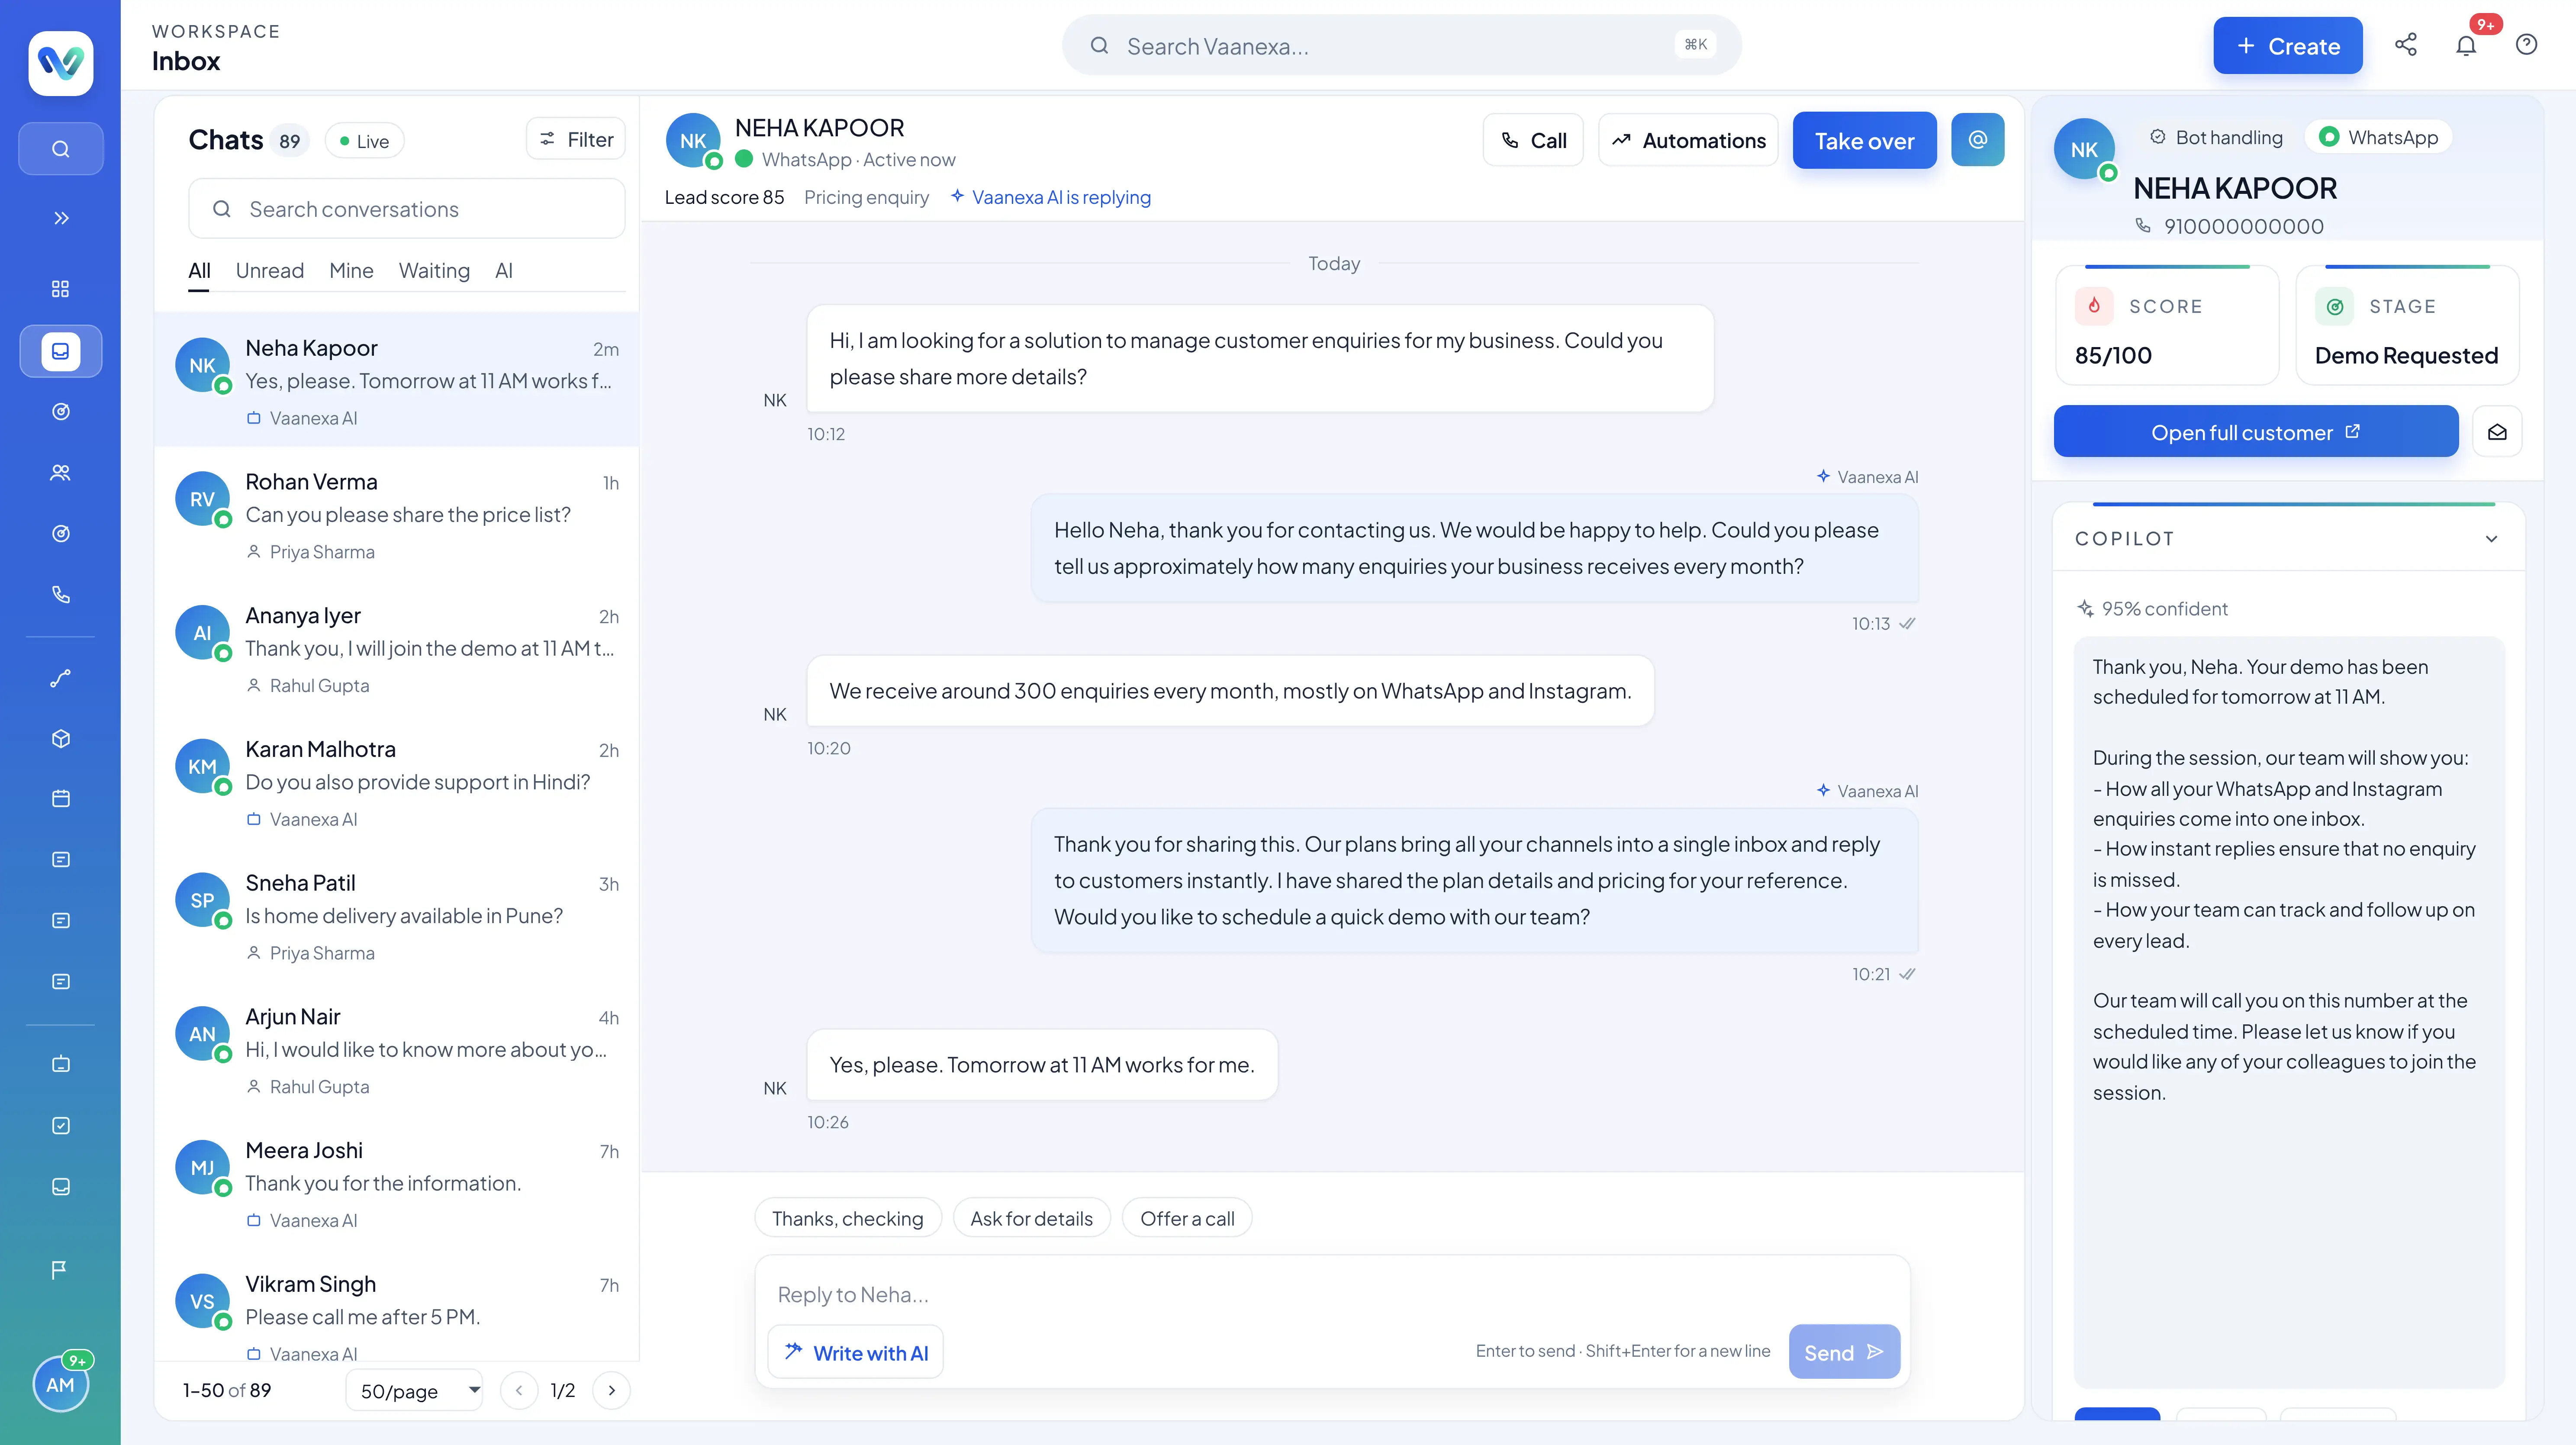Click the Vaanexa logo icon
Viewport: 2576px width, 1445px height.
(61, 63)
